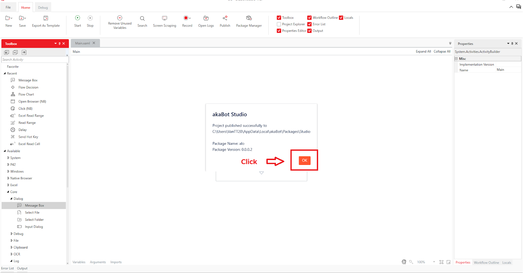This screenshot has width=523, height=273.
Task: Click the Record icon
Action: [x=187, y=18]
